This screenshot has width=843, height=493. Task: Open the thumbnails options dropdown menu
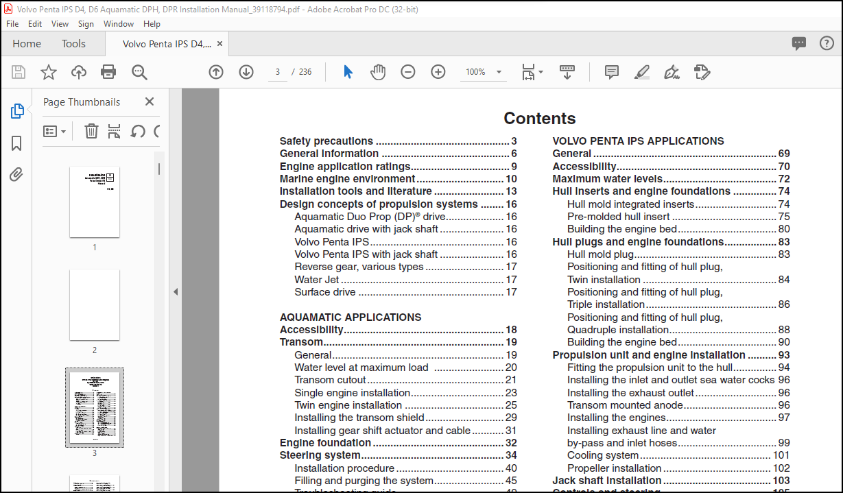click(55, 131)
